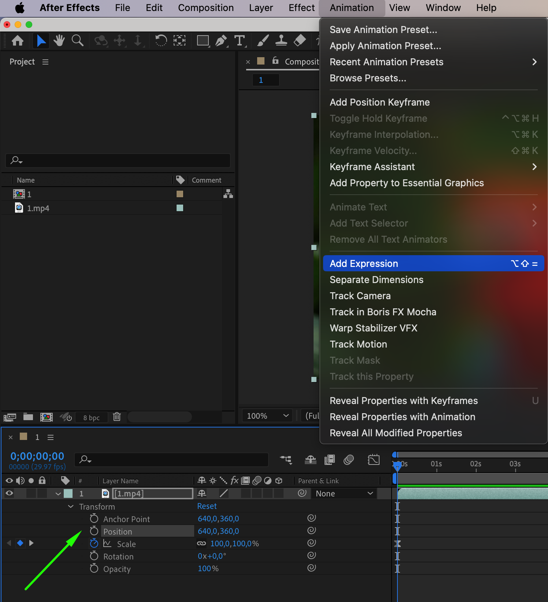Pick the Clone Stamp tool
Image resolution: width=548 pixels, height=602 pixels.
pos(281,41)
